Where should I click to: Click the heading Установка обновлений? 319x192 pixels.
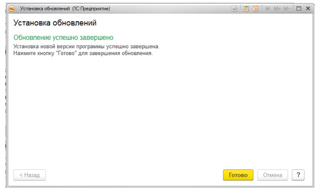pos(55,23)
